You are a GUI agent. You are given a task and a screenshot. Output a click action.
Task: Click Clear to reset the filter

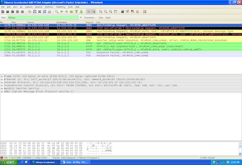[x=101, y=18]
